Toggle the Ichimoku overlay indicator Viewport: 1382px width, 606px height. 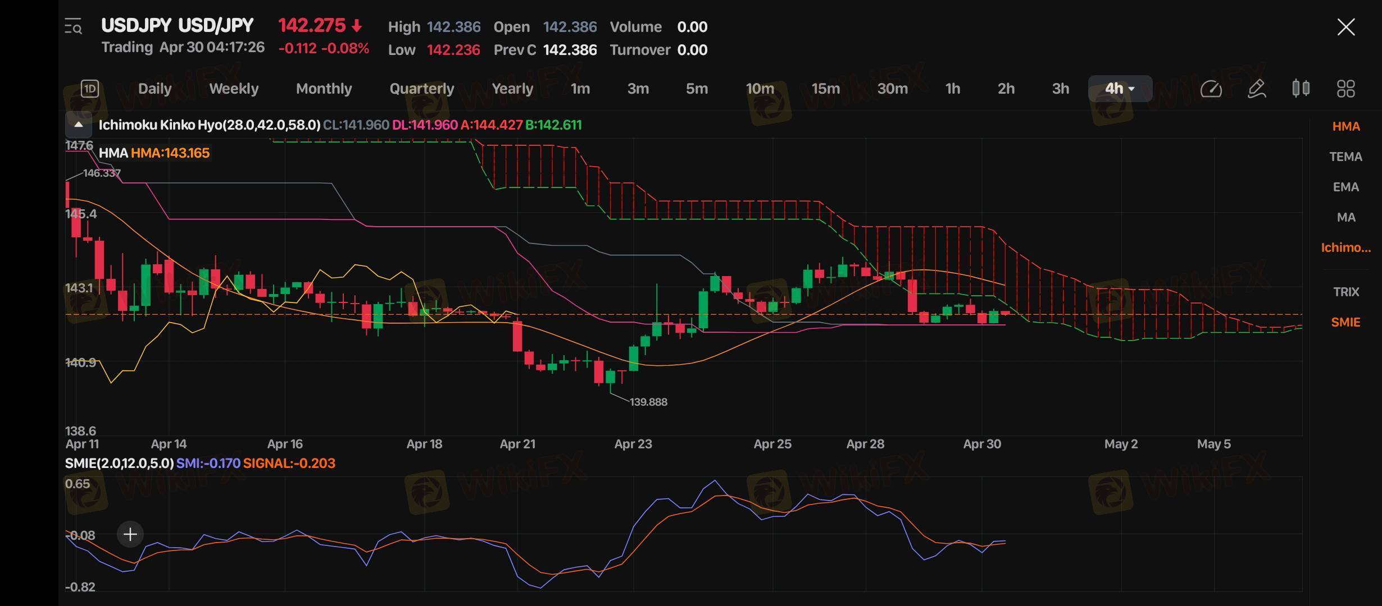(1345, 248)
